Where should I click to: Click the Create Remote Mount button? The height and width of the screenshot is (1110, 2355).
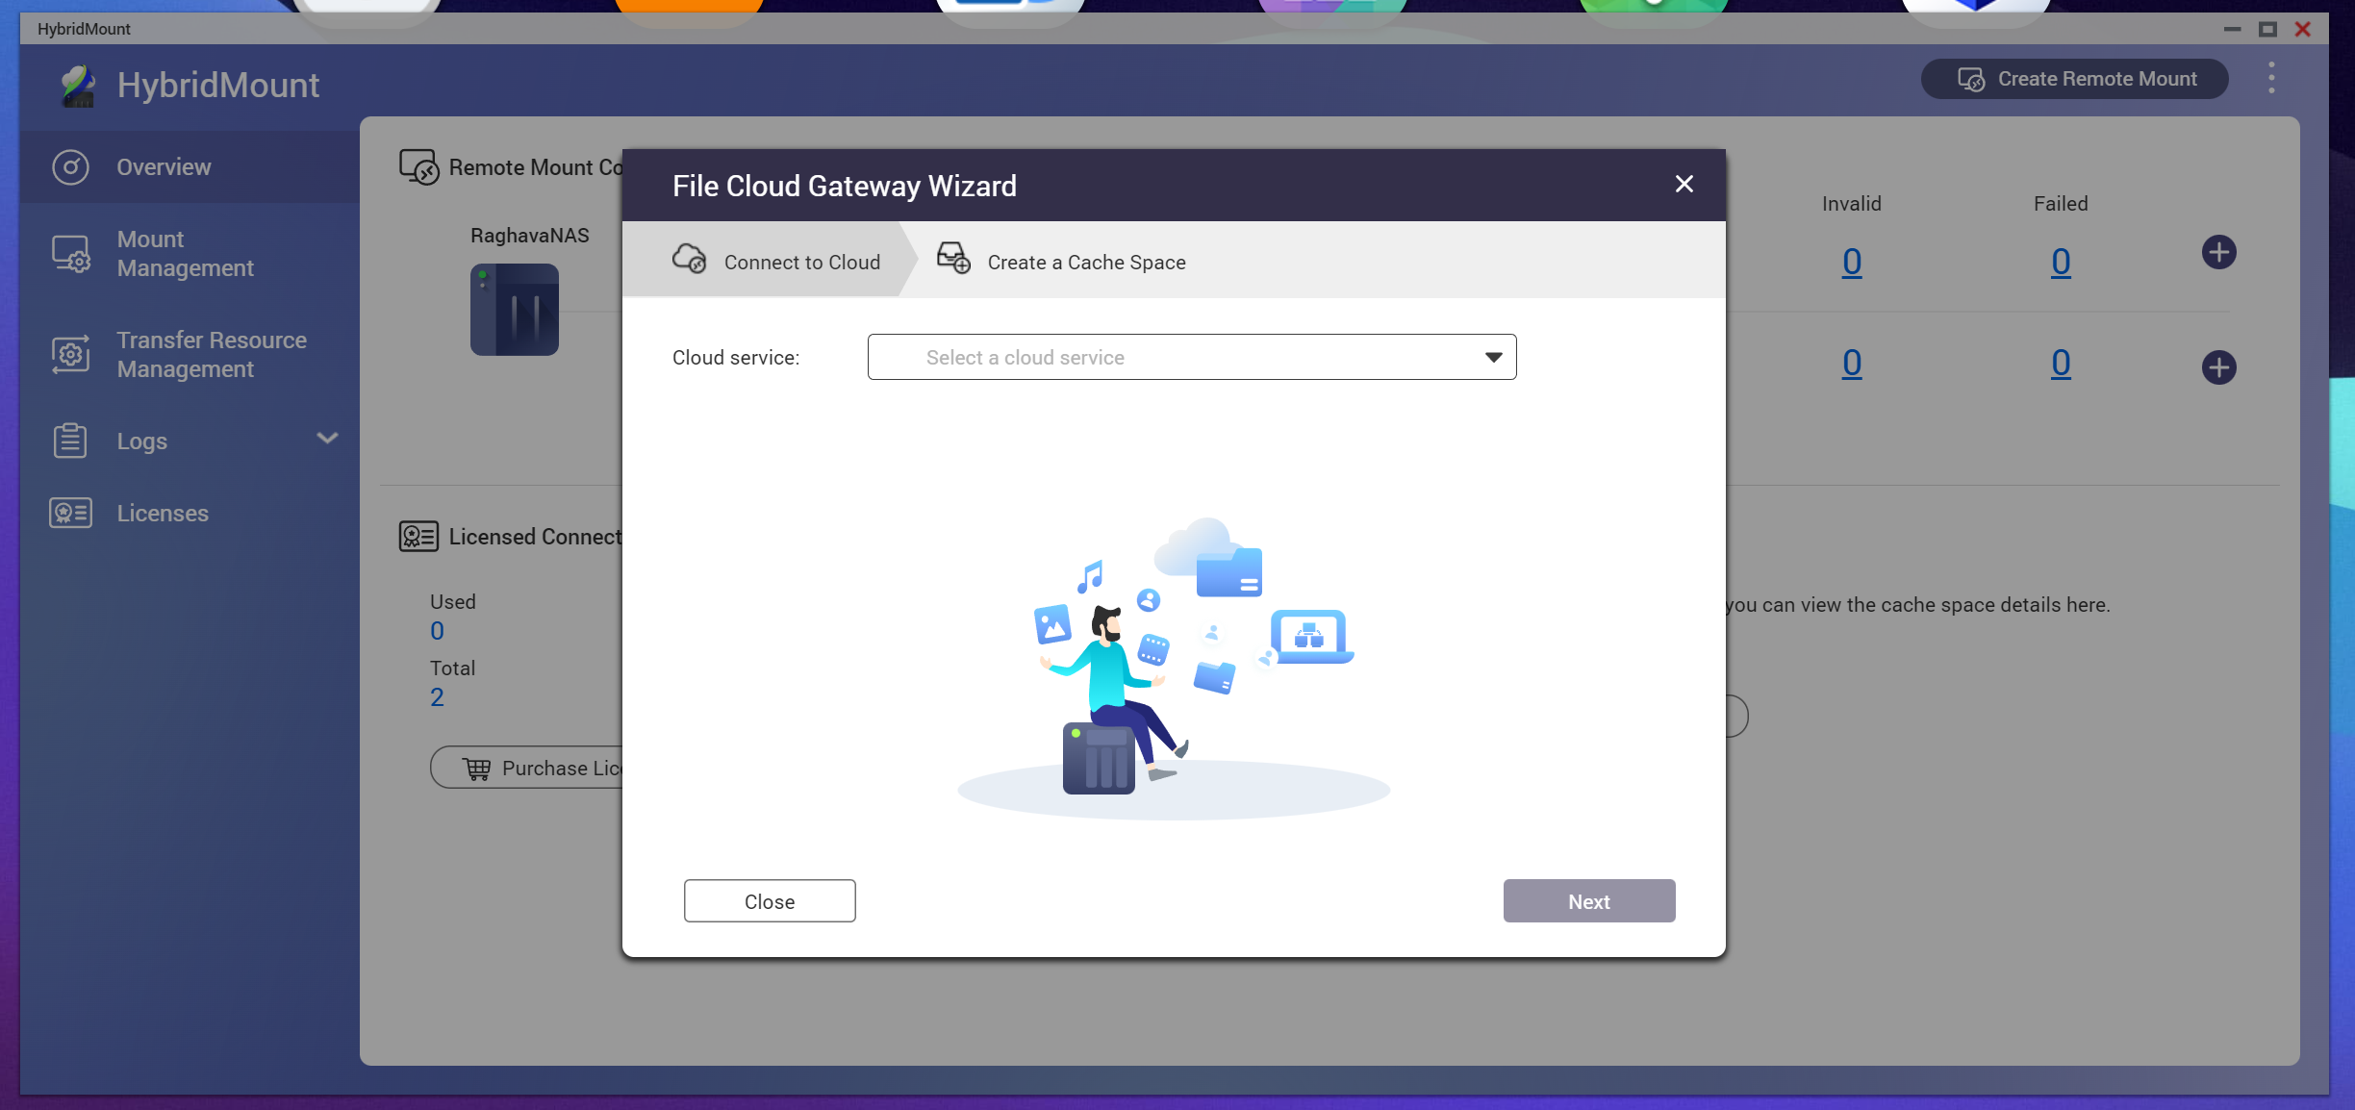click(x=2075, y=79)
